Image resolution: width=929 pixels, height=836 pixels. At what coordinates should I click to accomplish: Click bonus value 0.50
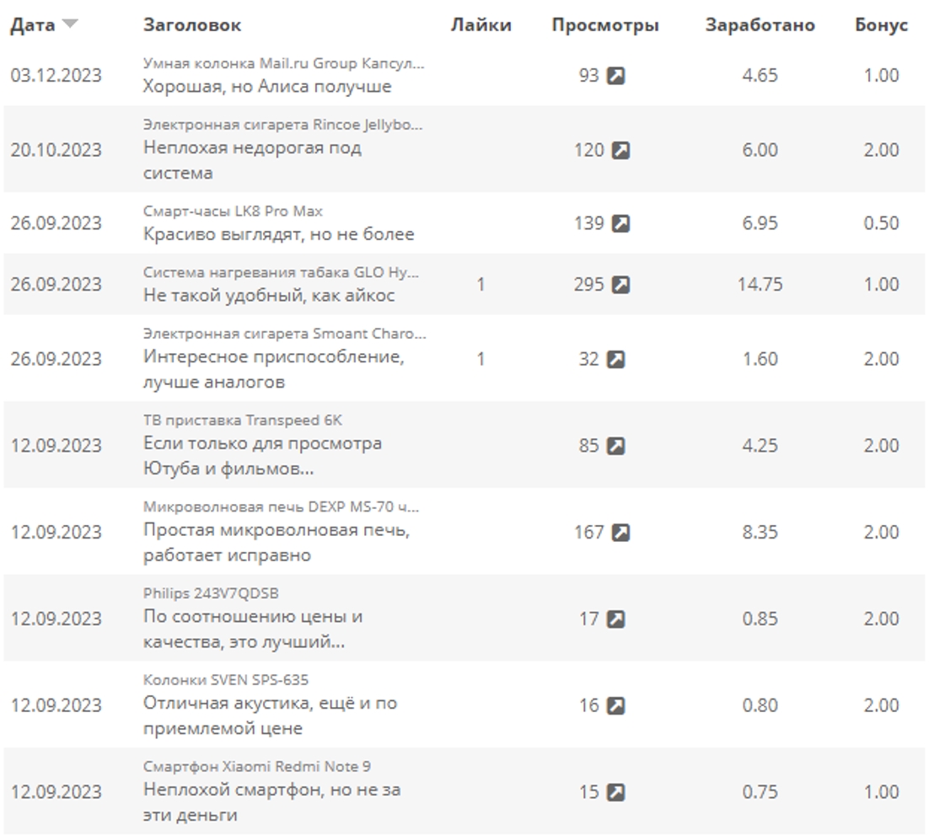click(x=881, y=223)
